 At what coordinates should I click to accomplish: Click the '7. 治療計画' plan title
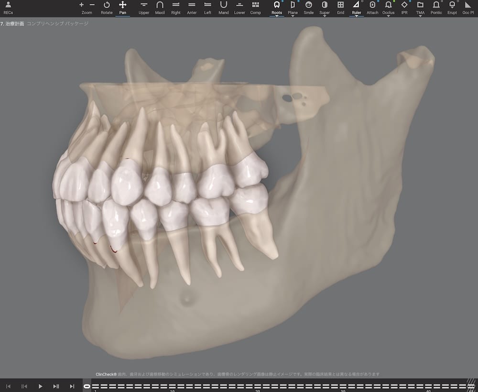coord(12,23)
